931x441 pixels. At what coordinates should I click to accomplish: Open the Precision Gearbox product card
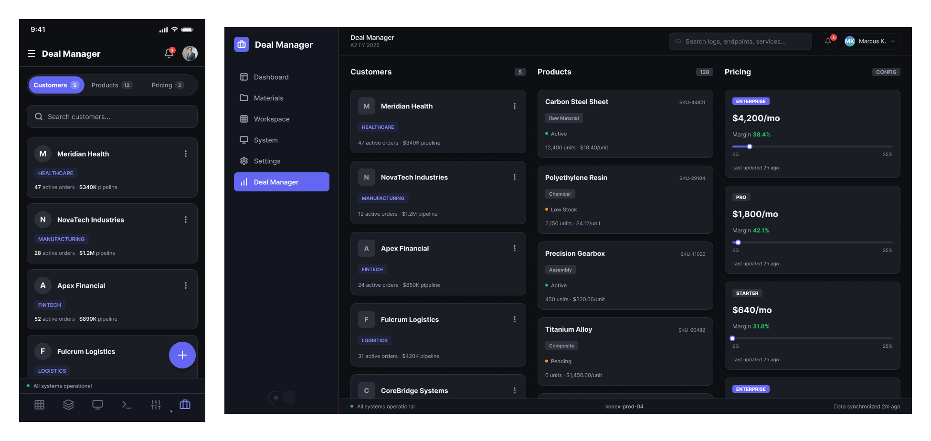tap(625, 276)
